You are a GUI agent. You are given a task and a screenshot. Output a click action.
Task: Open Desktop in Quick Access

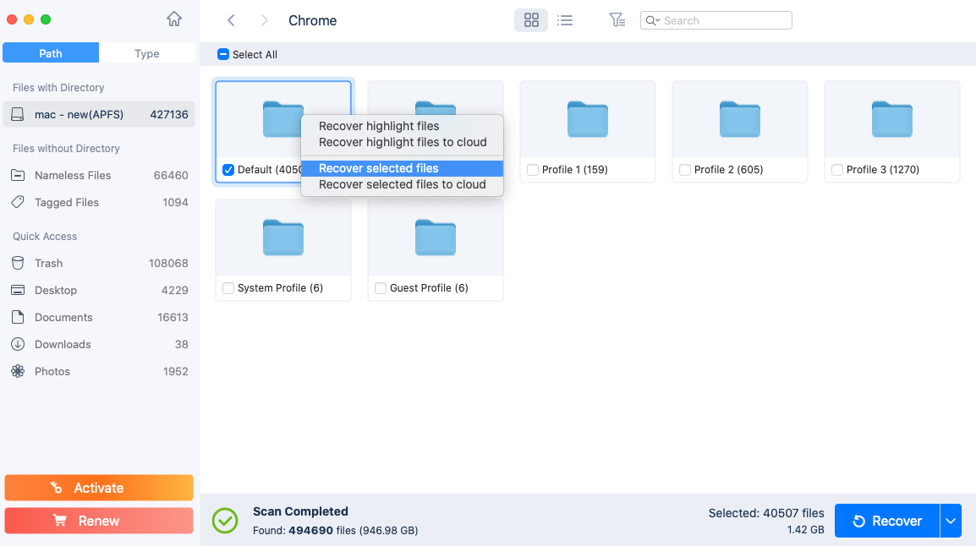99,291
